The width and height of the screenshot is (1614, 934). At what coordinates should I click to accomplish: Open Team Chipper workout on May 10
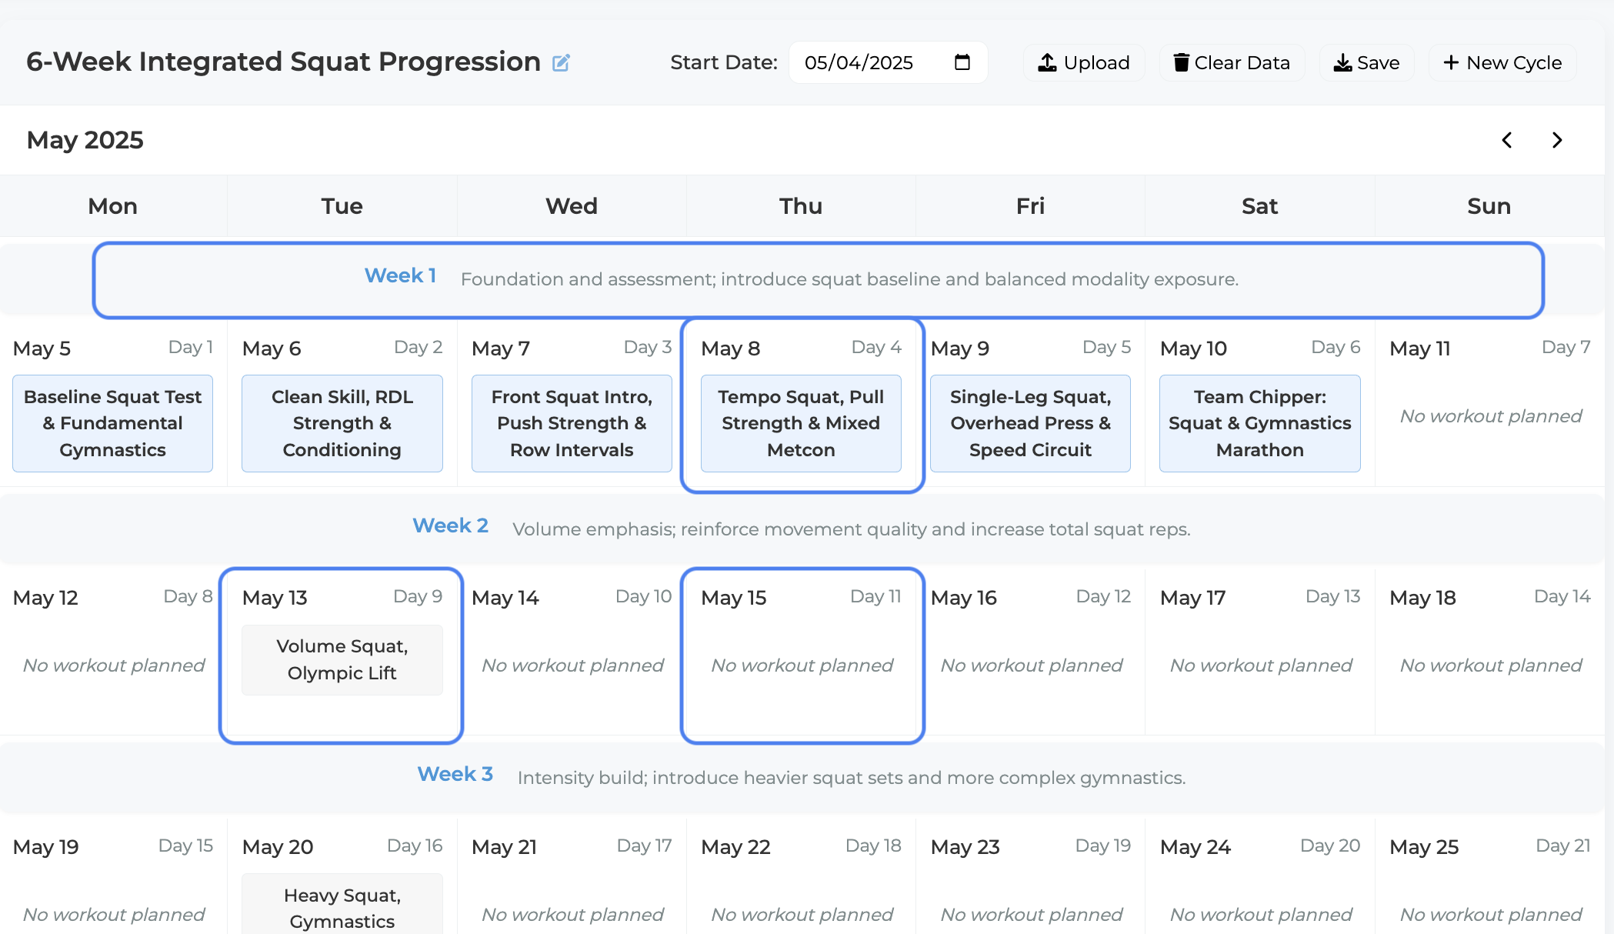click(1259, 423)
